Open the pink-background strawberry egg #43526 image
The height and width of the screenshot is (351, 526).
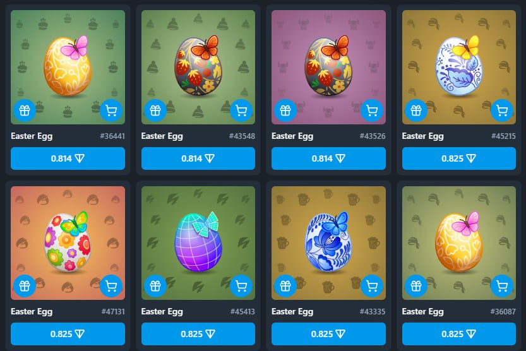328,67
